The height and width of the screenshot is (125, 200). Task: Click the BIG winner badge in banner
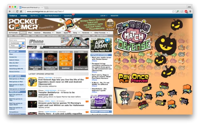coord(110,24)
